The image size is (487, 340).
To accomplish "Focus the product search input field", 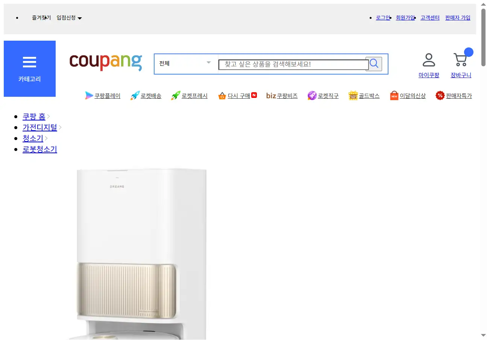I will 293,64.
